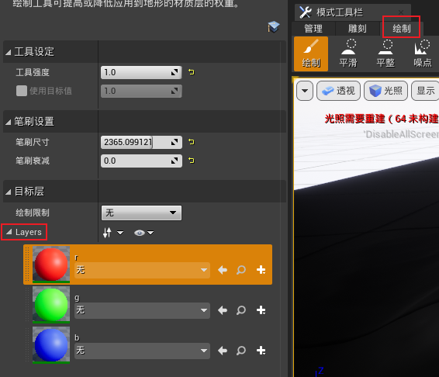Browse to asset for layer g
Viewport: 439px width, 377px height.
pyautogui.click(x=241, y=310)
